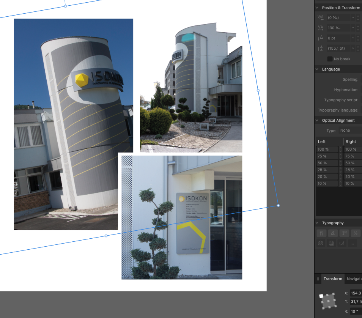
Task: Toggle contextual alternates button
Action: point(333,233)
